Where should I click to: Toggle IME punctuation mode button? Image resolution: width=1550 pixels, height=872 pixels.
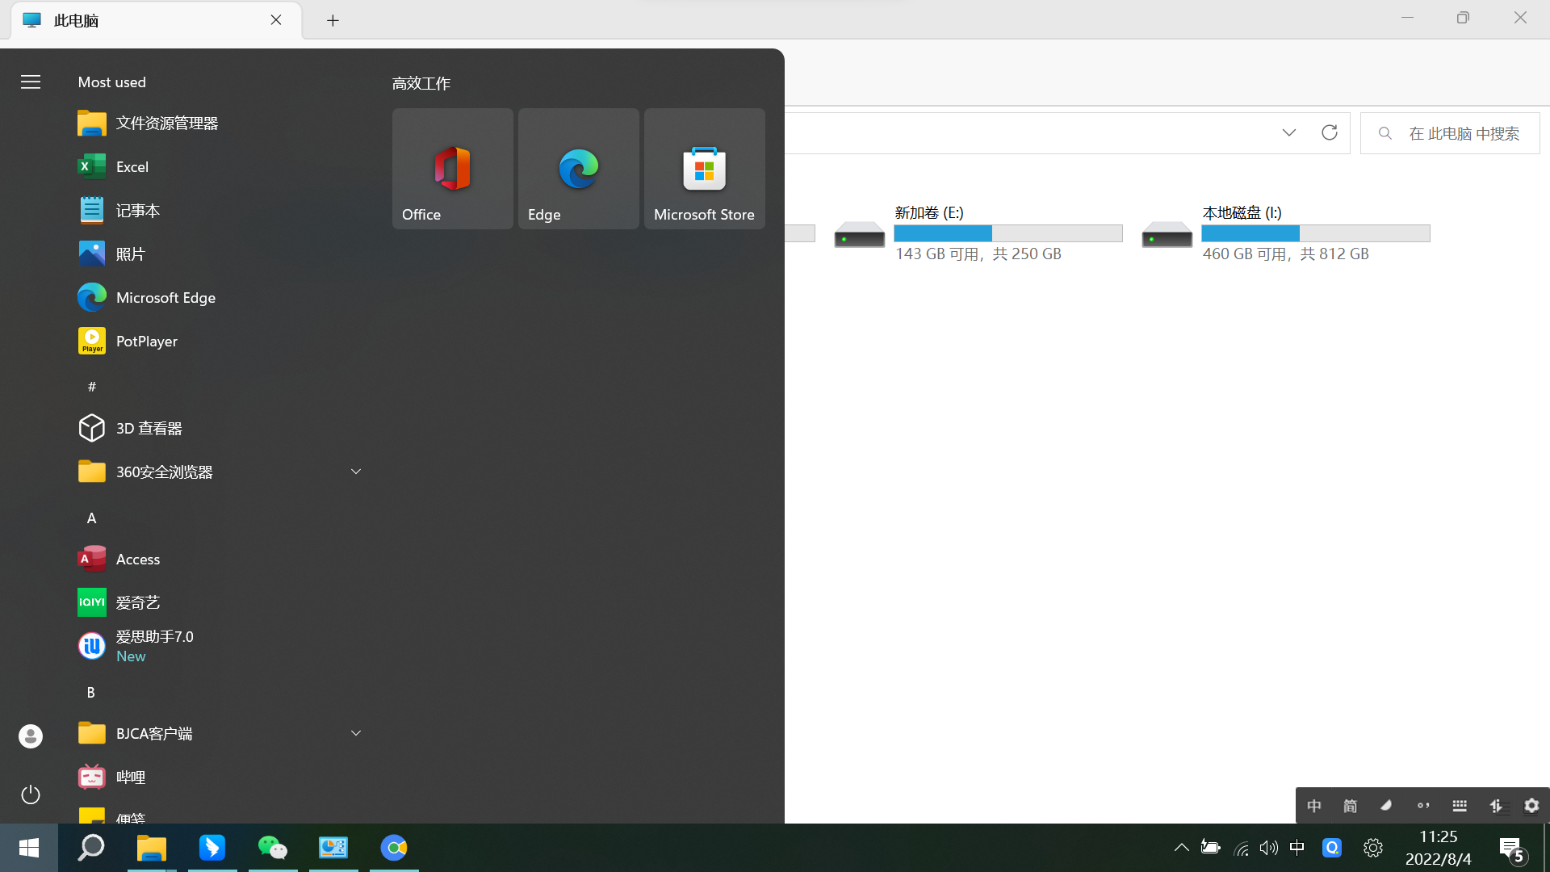coord(1423,806)
